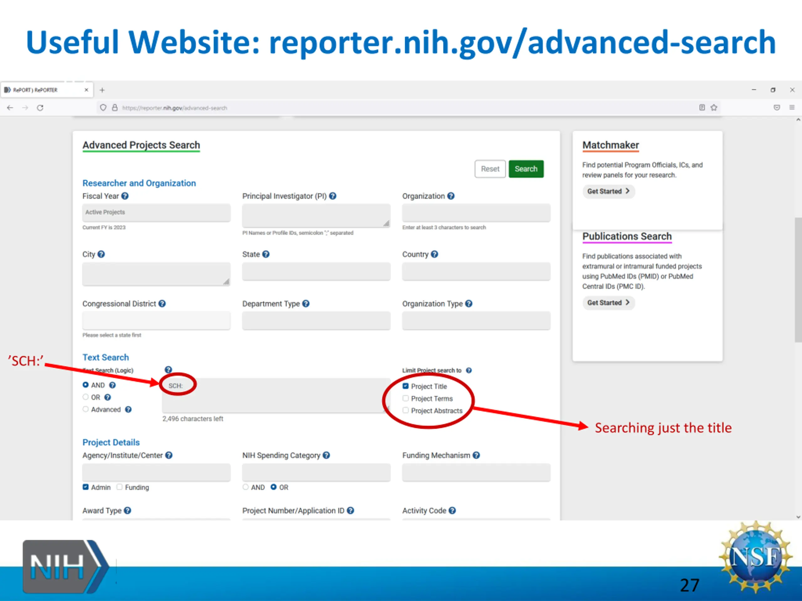Click the page vertical scrollbar thumb
Viewport: 802px width, 601px height.
pos(798,280)
